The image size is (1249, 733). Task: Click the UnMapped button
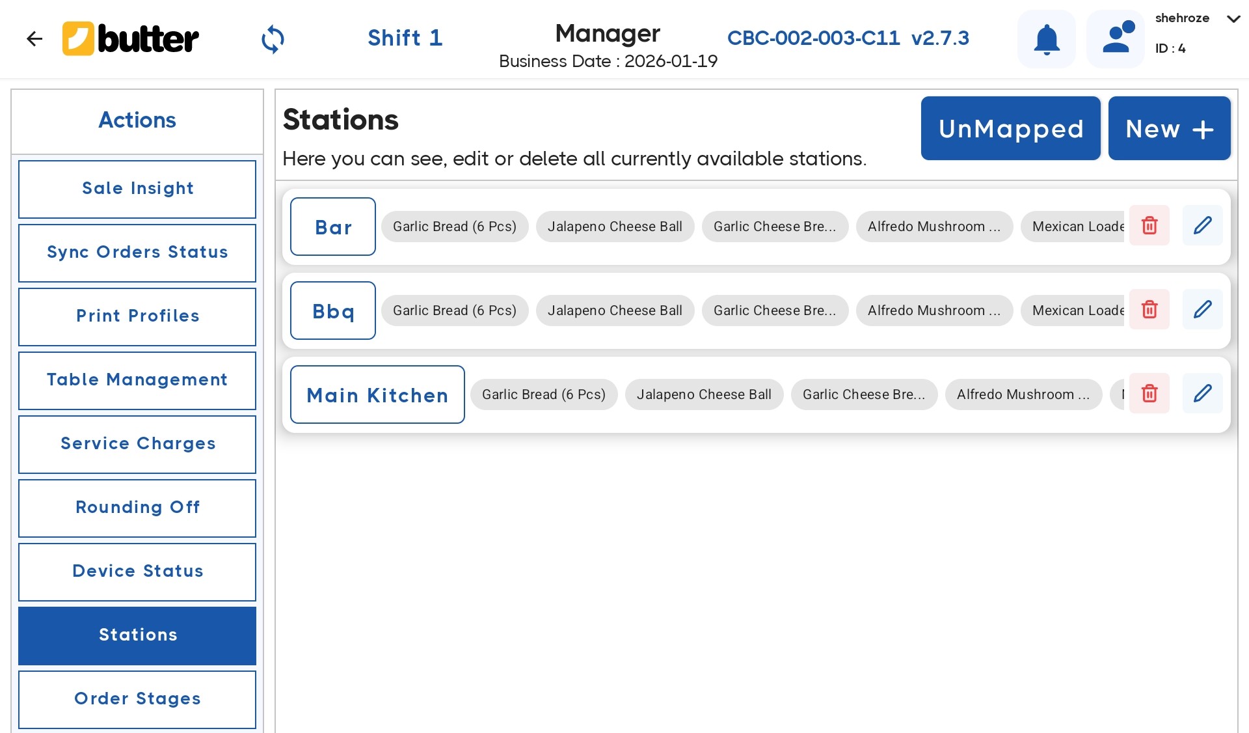(x=1010, y=129)
